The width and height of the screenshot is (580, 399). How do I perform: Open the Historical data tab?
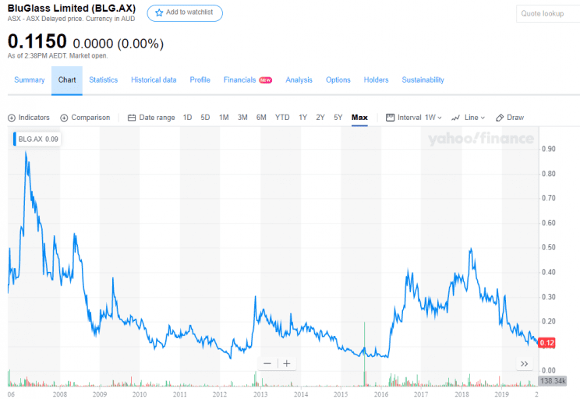tap(154, 79)
